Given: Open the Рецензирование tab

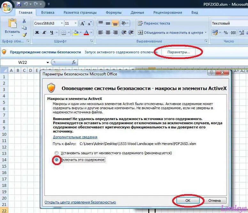Looking at the screenshot, I should [168, 12].
